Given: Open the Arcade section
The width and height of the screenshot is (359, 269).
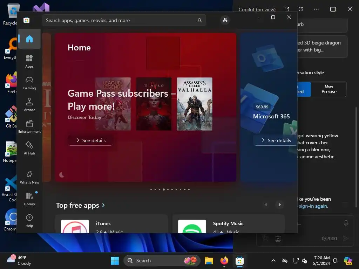Looking at the screenshot, I should [29, 105].
